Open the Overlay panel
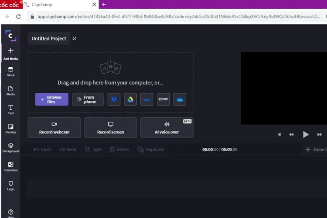This screenshot has height=218, width=327. (10, 129)
